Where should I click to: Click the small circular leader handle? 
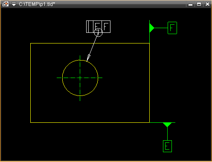point(98,32)
